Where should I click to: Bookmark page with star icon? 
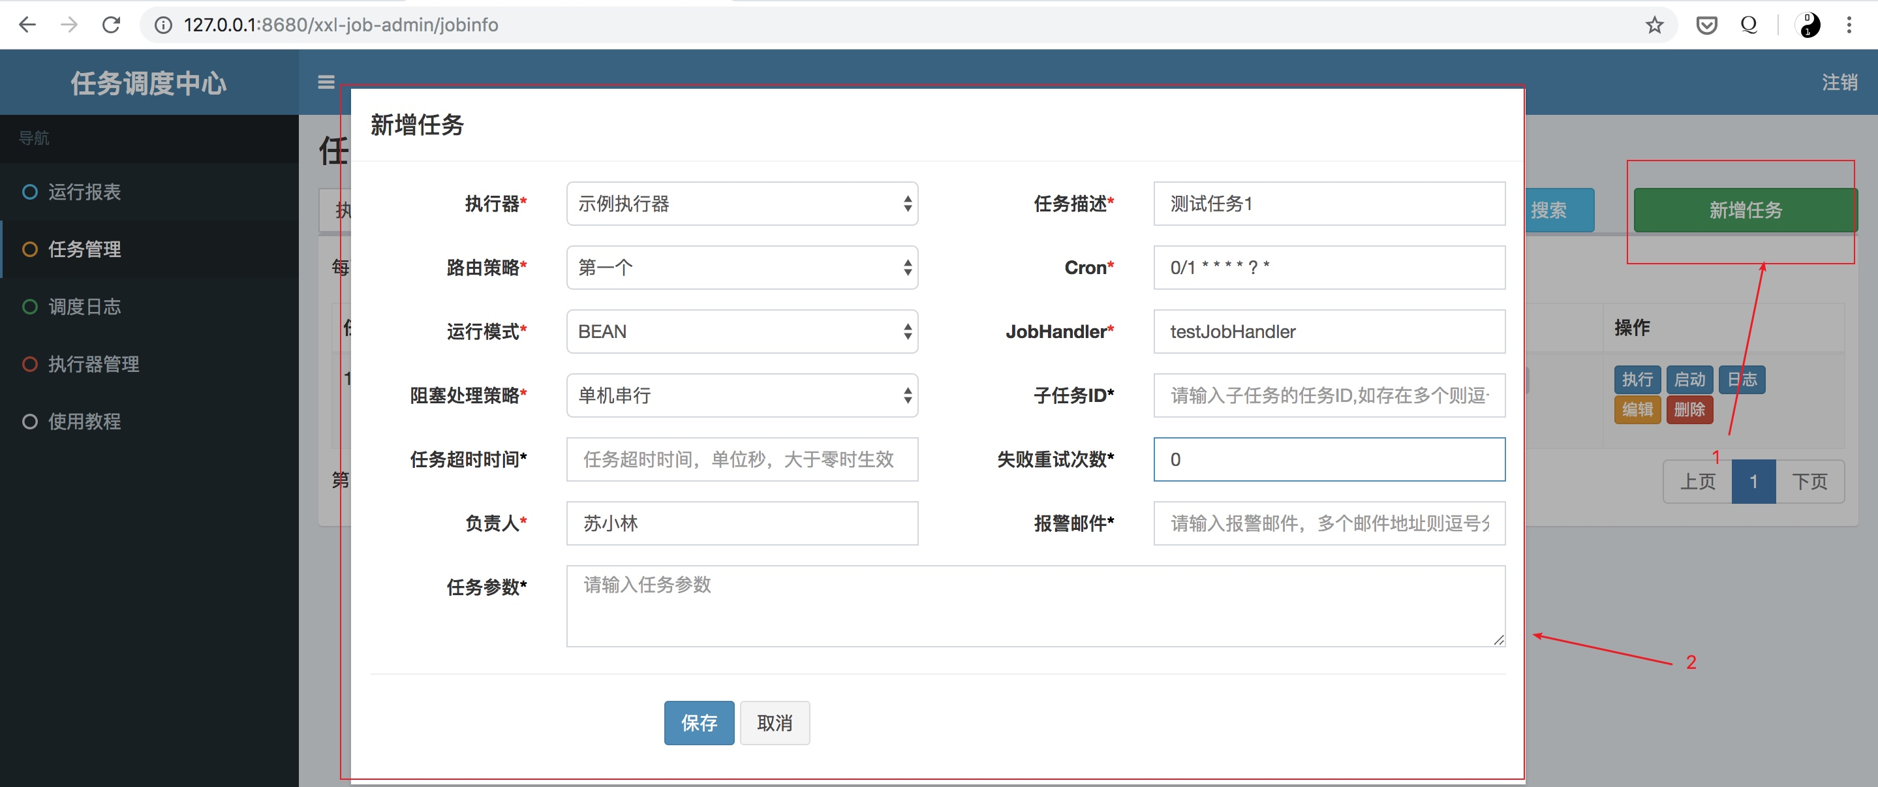click(x=1654, y=25)
